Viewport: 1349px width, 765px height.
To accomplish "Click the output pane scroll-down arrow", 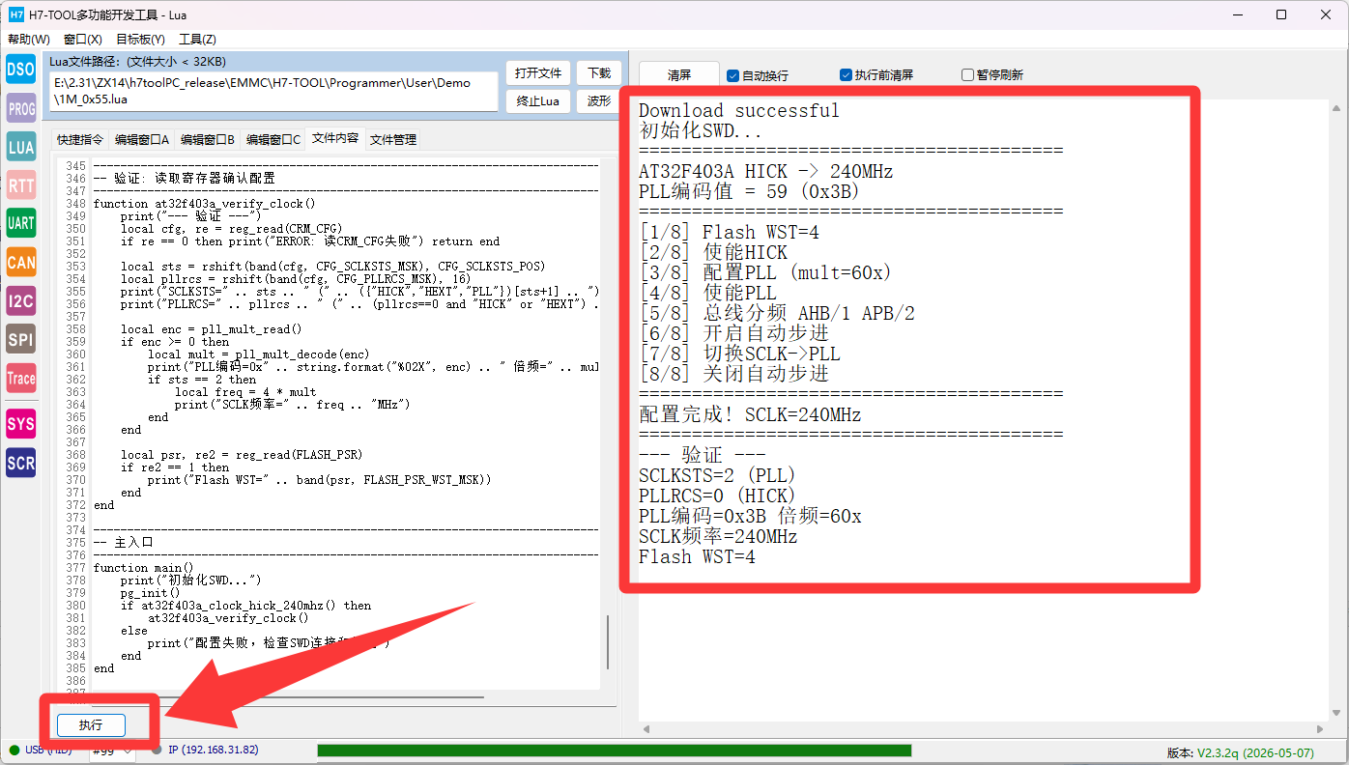I will 1335,711.
